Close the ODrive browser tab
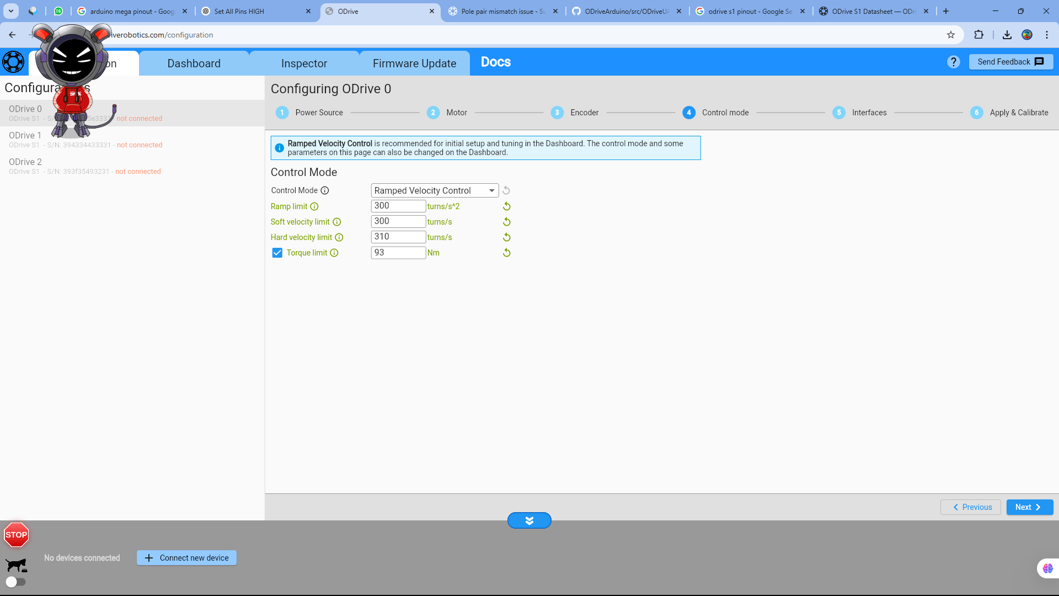1059x596 pixels. coord(432,11)
